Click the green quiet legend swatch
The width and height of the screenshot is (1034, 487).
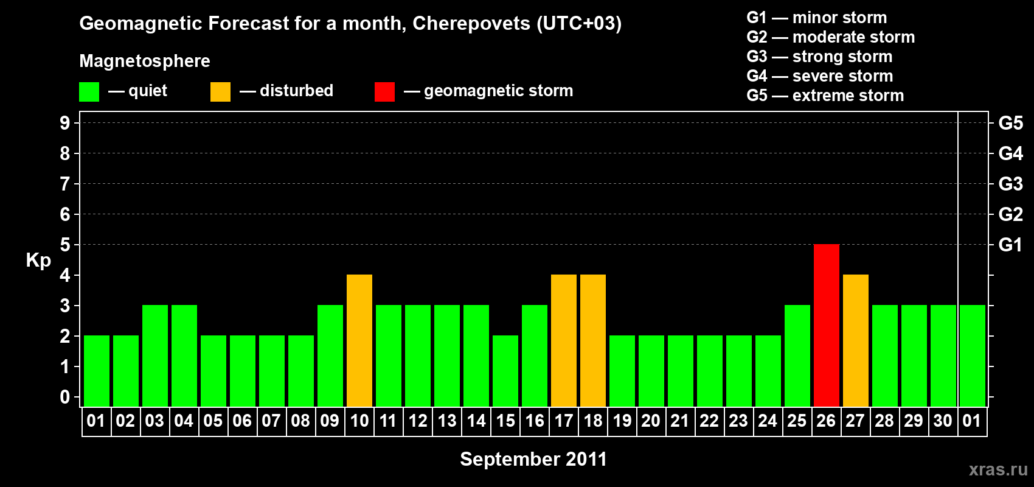(89, 92)
